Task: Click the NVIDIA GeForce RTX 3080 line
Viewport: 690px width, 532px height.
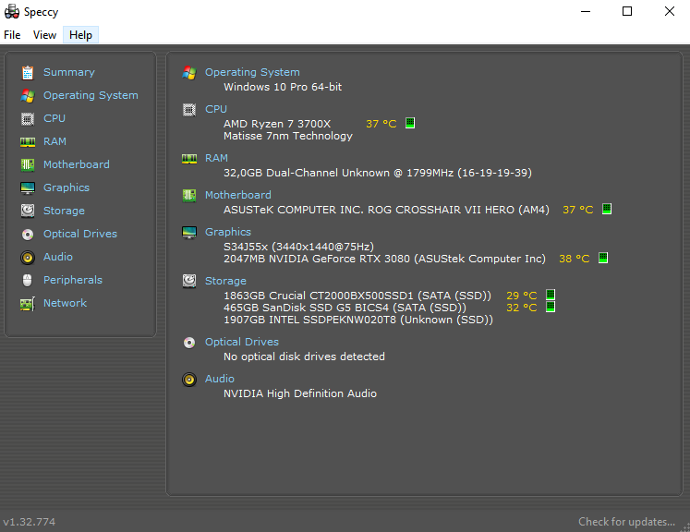Action: pos(384,259)
